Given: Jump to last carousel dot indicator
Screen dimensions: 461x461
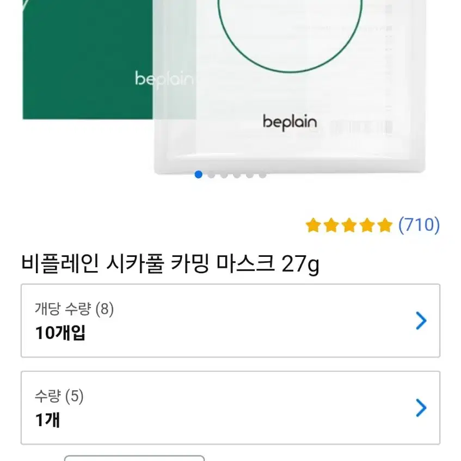Looking at the screenshot, I should [x=262, y=175].
